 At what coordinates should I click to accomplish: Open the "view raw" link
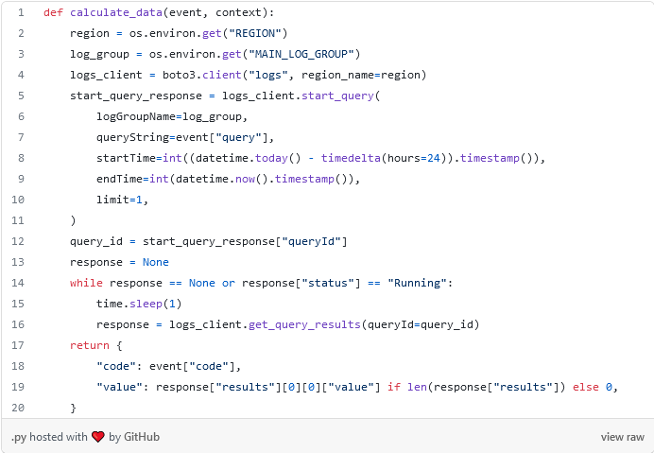622,437
